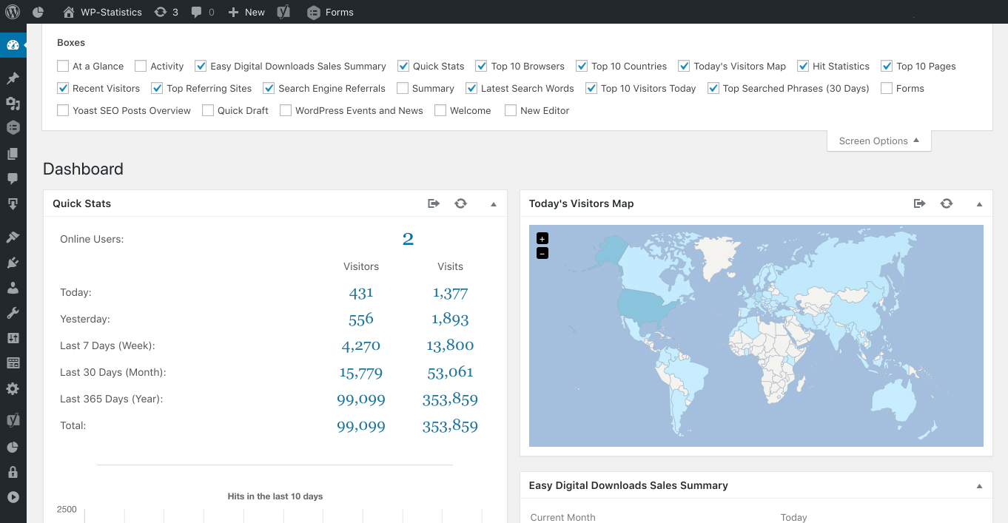Collapse Easy Digital Downloads Sales Summary widget
1008x523 pixels.
pos(979,486)
